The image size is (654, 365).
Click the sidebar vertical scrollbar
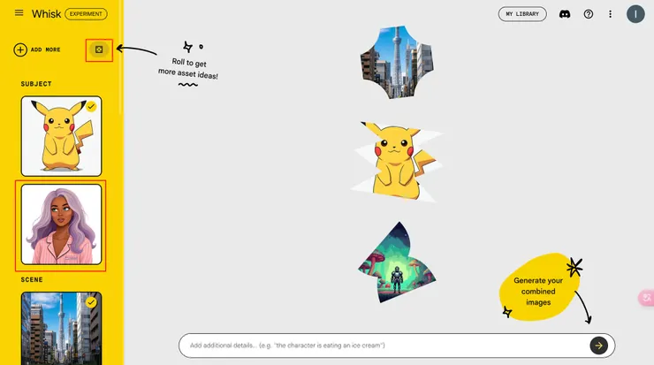coord(120,58)
